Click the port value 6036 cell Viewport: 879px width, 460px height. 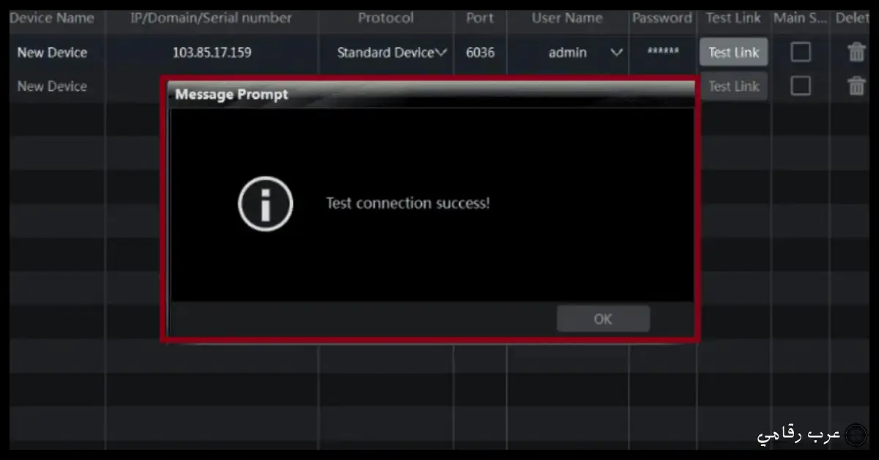click(x=481, y=53)
